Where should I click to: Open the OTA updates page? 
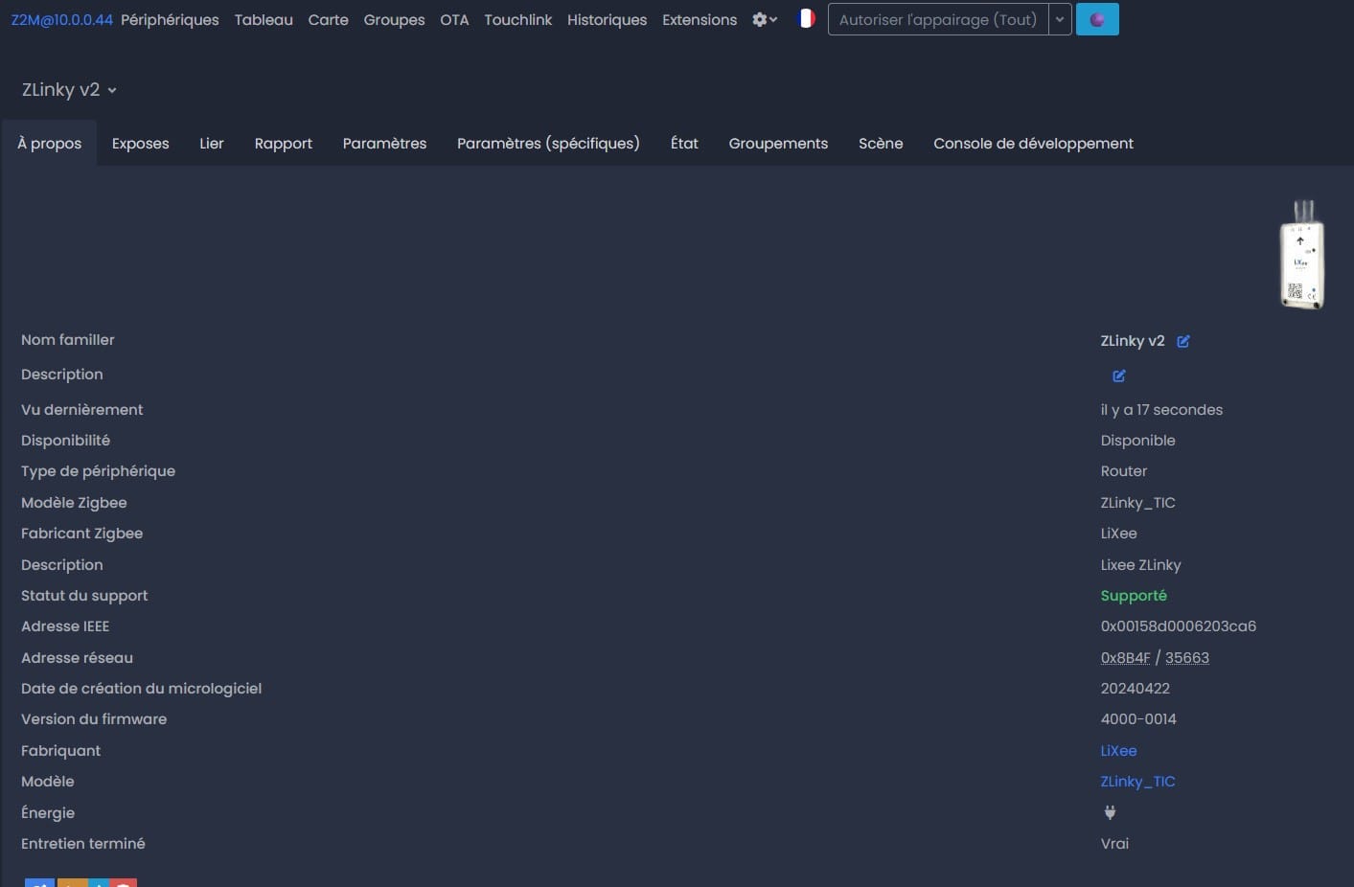click(x=454, y=19)
